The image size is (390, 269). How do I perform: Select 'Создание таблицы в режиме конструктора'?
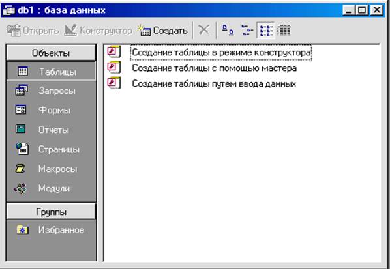pyautogui.click(x=221, y=52)
